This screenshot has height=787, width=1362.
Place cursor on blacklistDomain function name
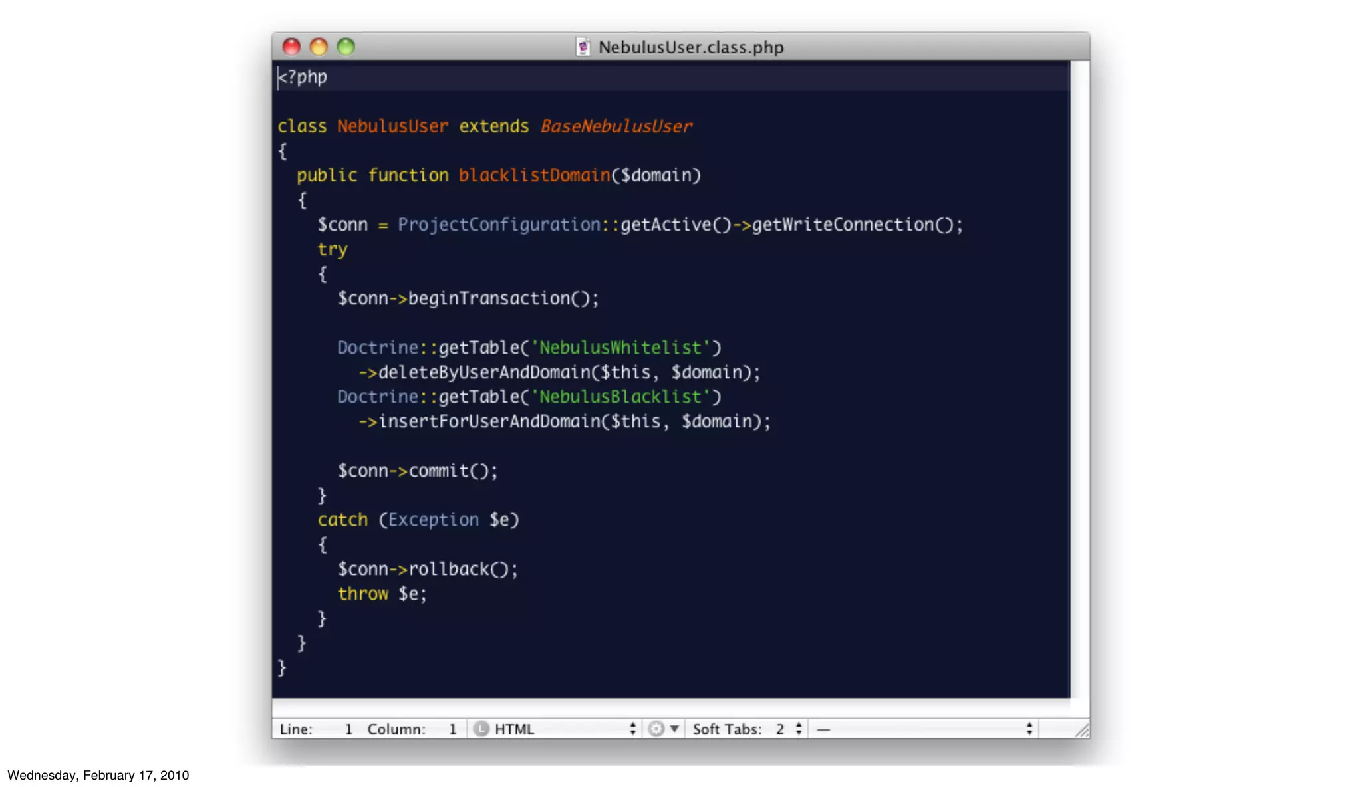533,175
